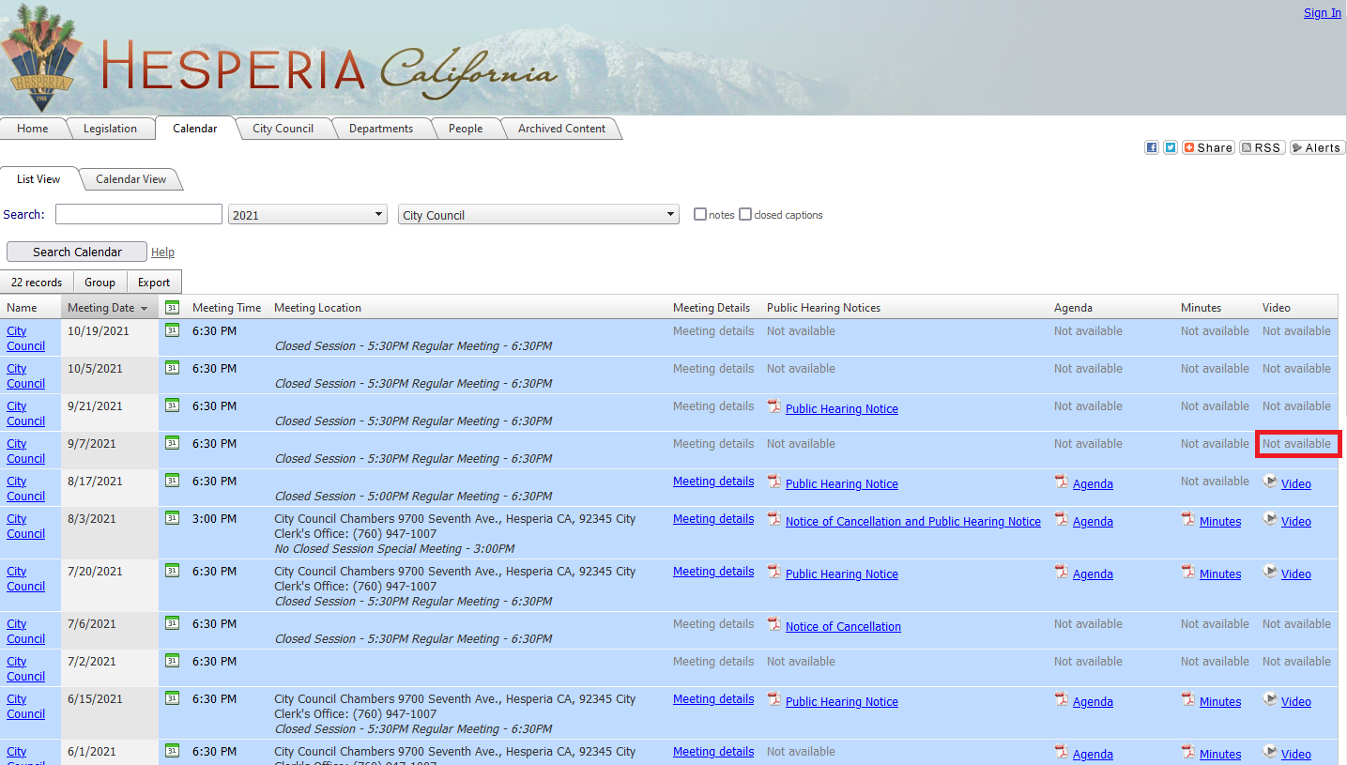Screen dimensions: 1347x765
Task: Click the calendar icon for 8/3/2021 meeting
Action: 172,517
